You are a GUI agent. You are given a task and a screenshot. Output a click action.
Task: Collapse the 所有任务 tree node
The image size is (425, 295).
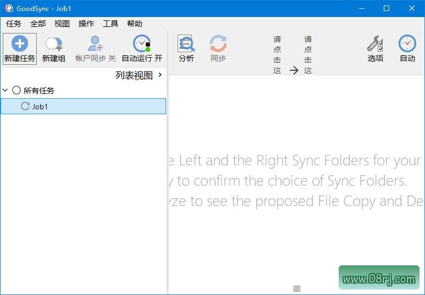click(x=5, y=90)
